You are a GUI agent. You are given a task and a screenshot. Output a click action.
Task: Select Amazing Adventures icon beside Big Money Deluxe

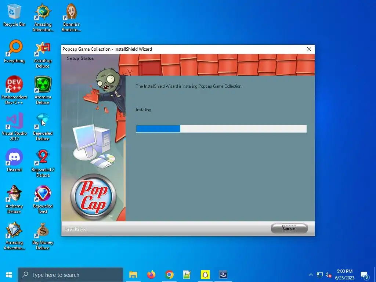[14, 236]
